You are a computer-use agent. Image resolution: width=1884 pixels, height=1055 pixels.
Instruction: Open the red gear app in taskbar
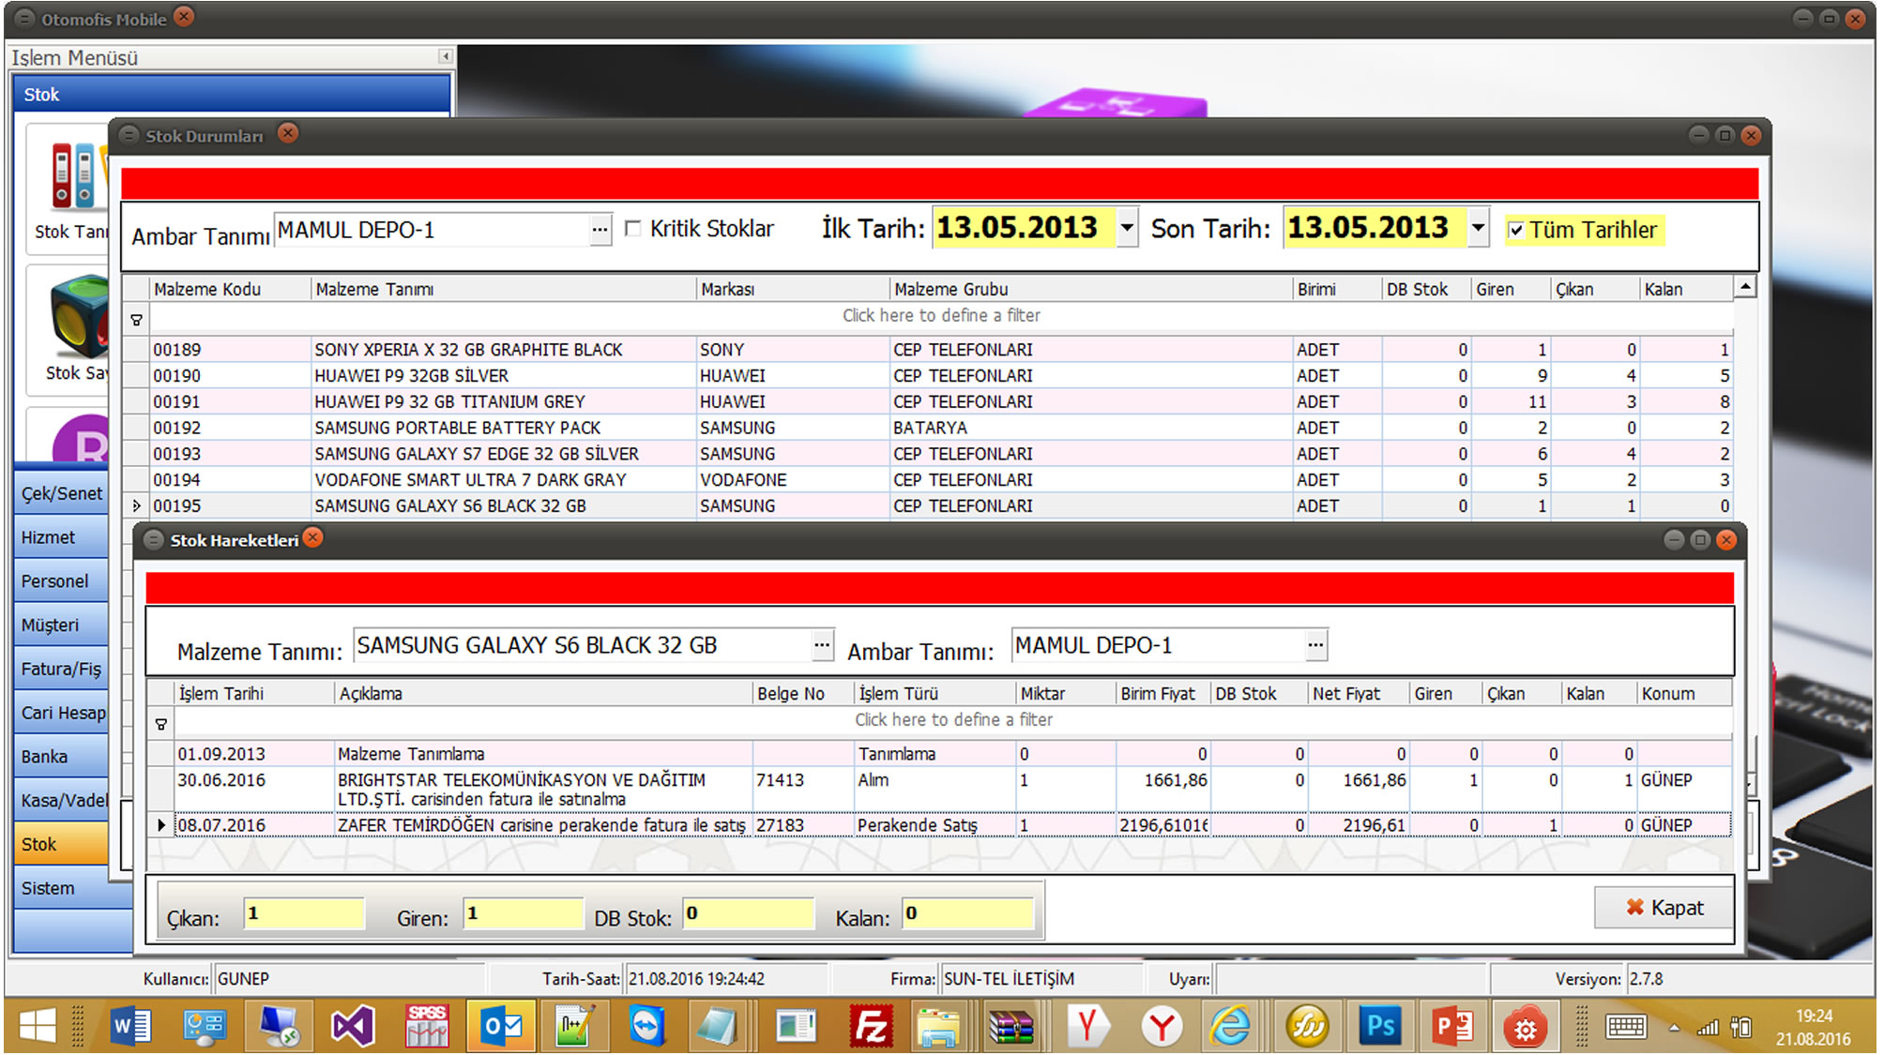1526,1027
